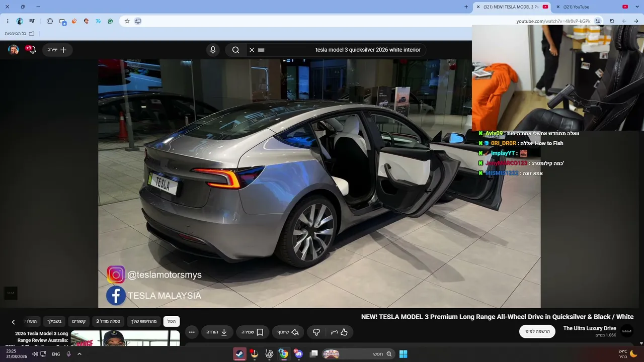The image size is (644, 362).
Task: Click the install-app icon in address bar
Action: point(138,21)
